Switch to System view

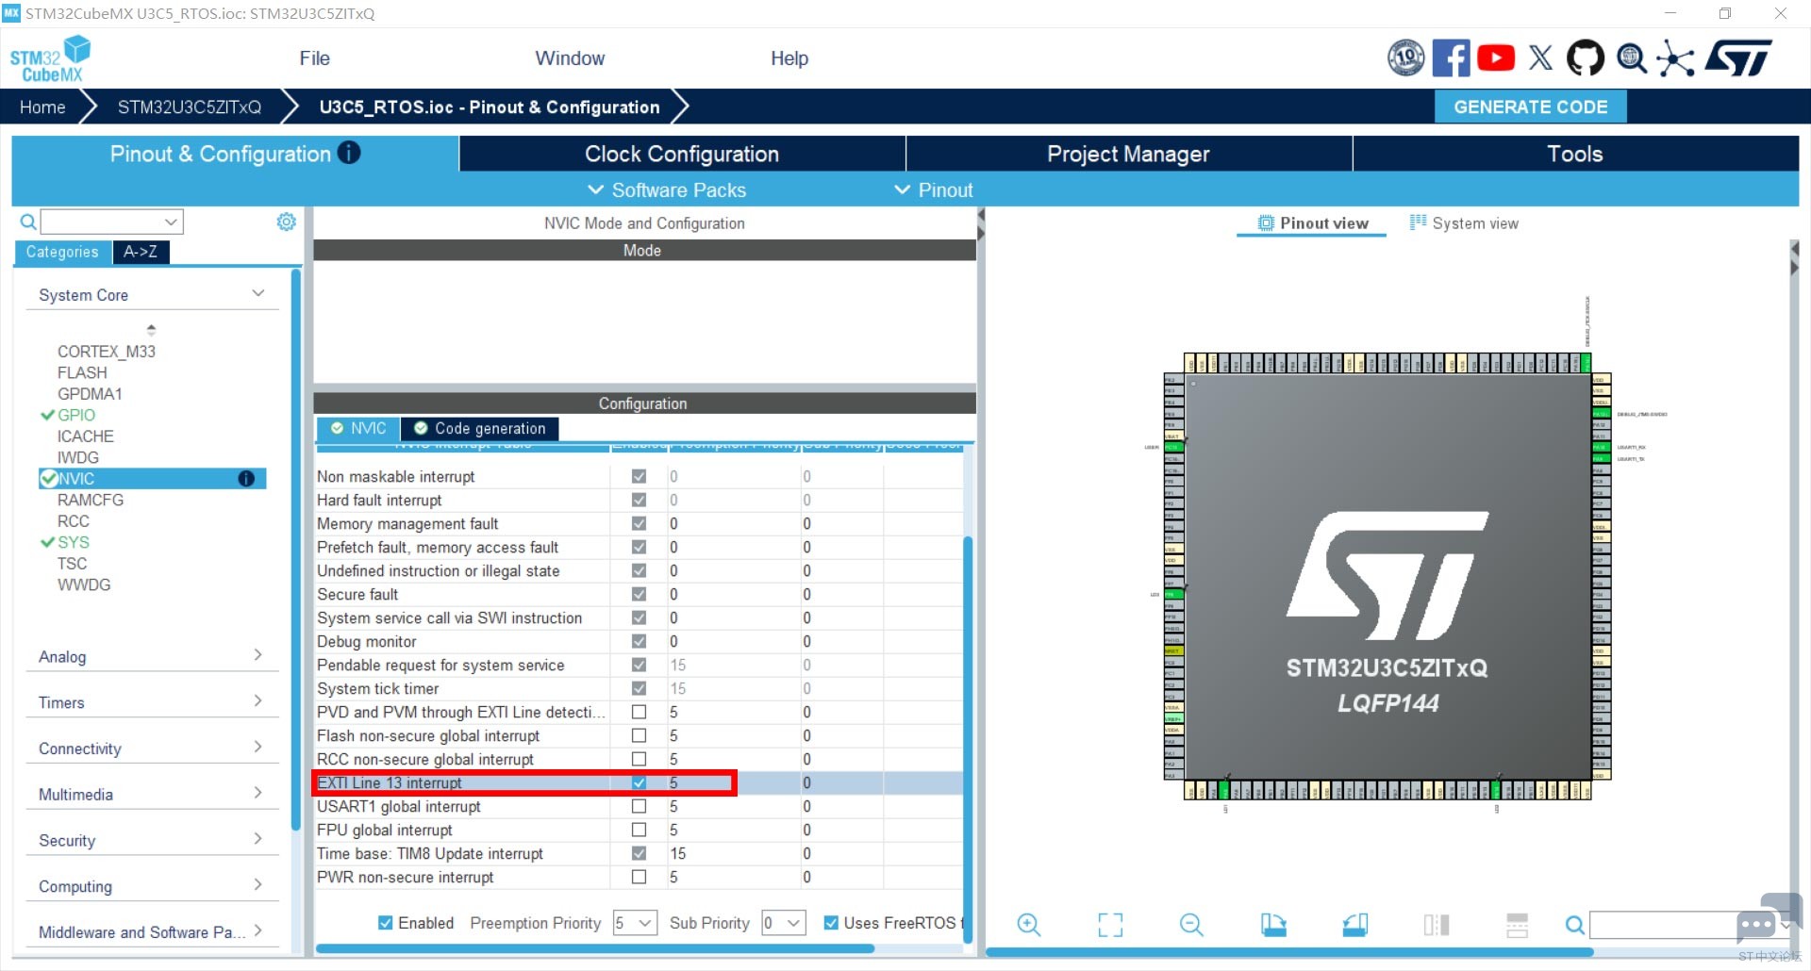[1464, 223]
